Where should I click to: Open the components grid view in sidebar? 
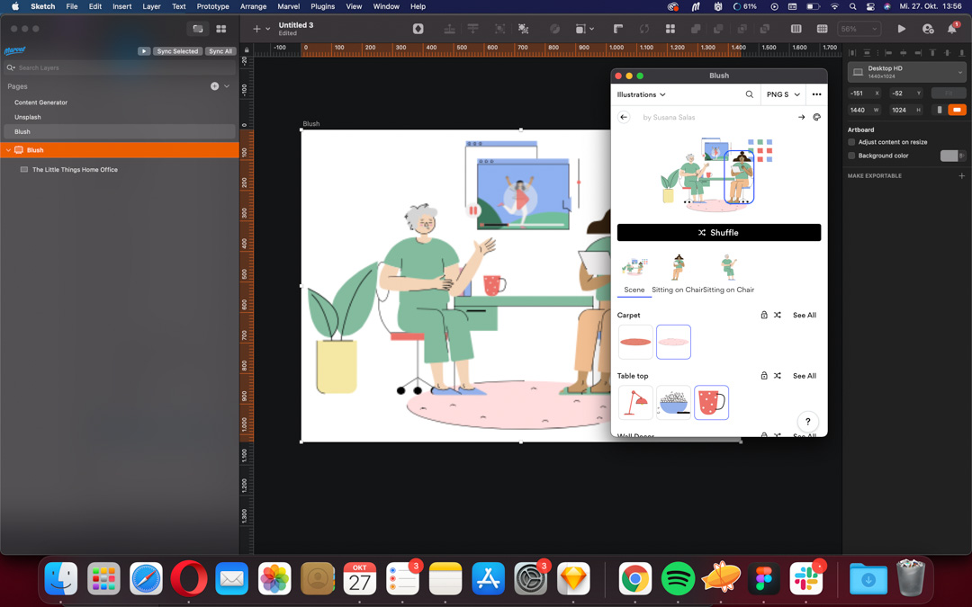pos(220,29)
